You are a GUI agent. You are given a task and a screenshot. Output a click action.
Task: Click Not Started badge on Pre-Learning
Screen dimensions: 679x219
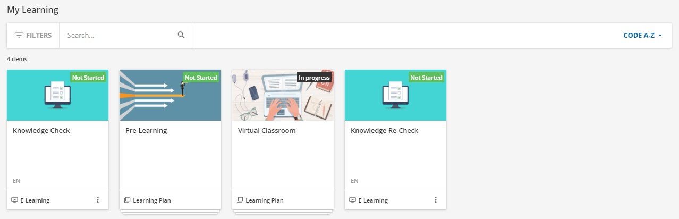coord(201,78)
